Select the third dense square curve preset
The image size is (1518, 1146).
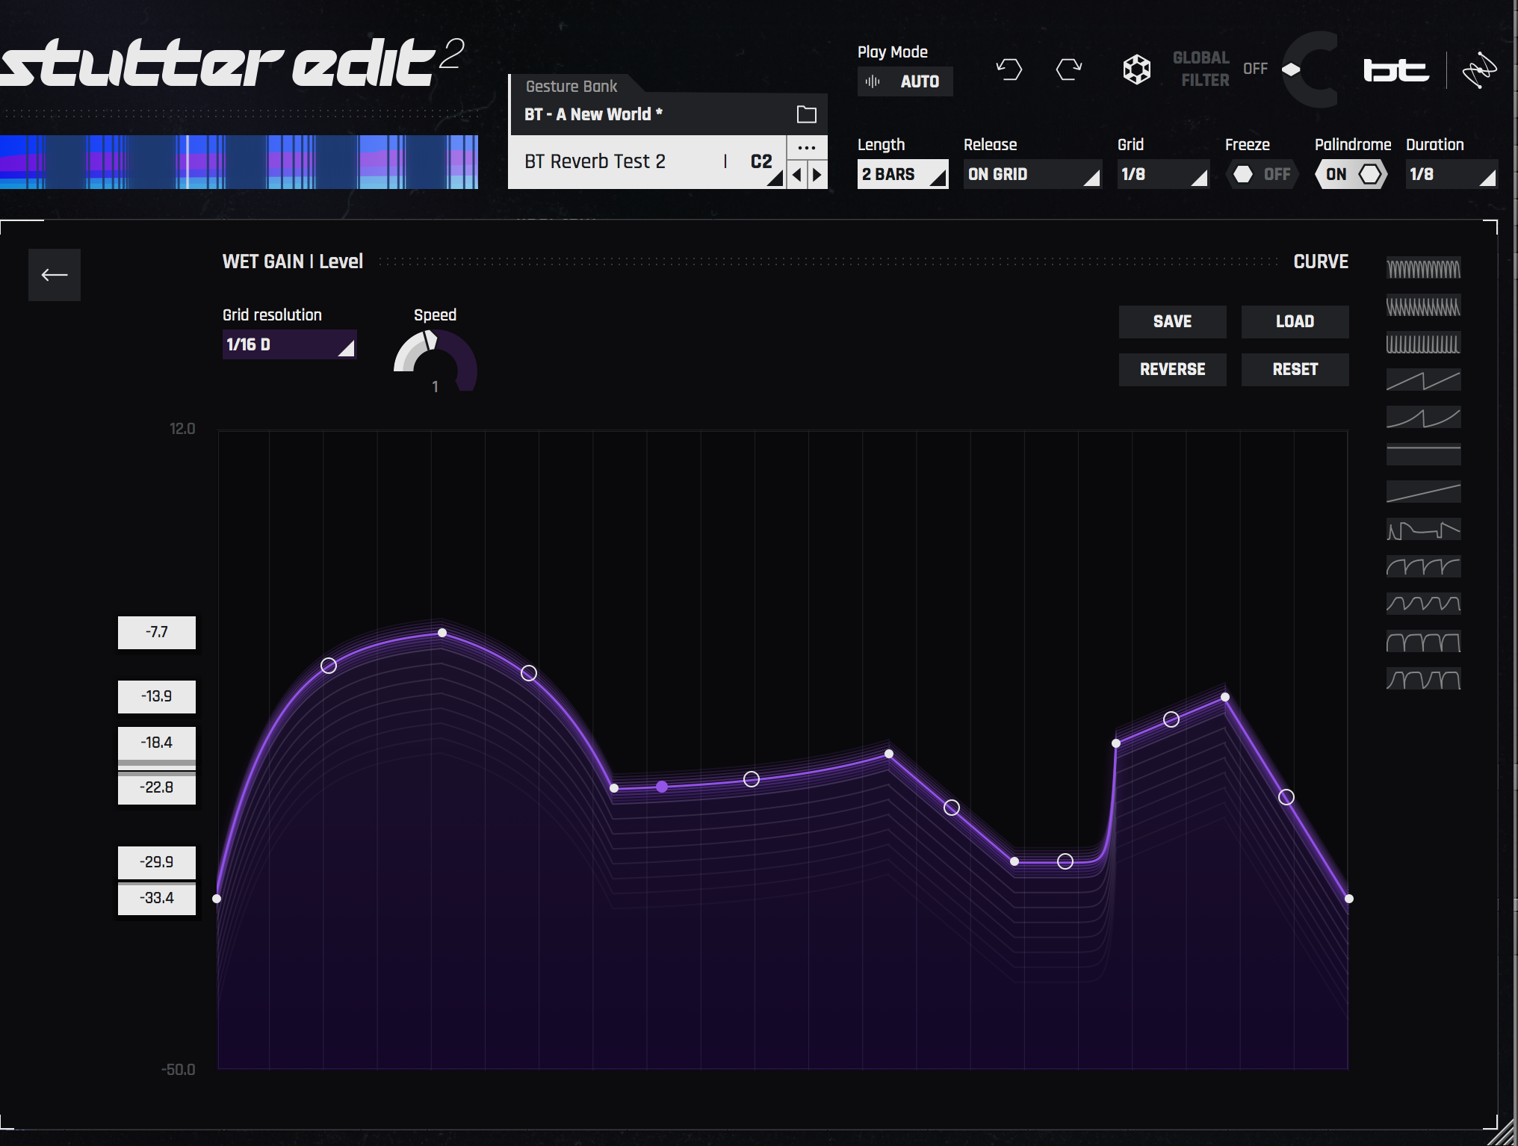pos(1423,344)
